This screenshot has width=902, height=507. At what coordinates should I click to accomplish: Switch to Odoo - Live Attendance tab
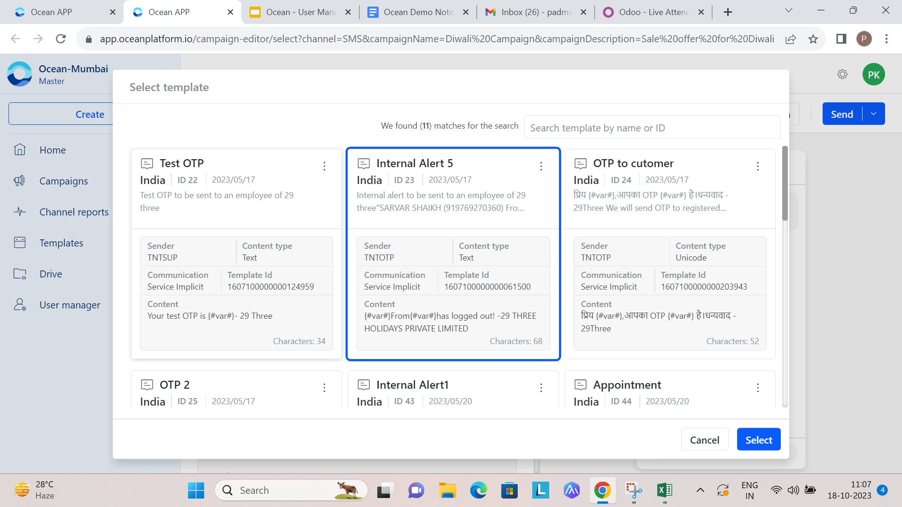pyautogui.click(x=653, y=12)
